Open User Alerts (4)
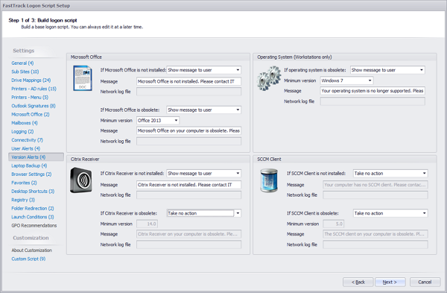The image size is (447, 293). point(25,148)
